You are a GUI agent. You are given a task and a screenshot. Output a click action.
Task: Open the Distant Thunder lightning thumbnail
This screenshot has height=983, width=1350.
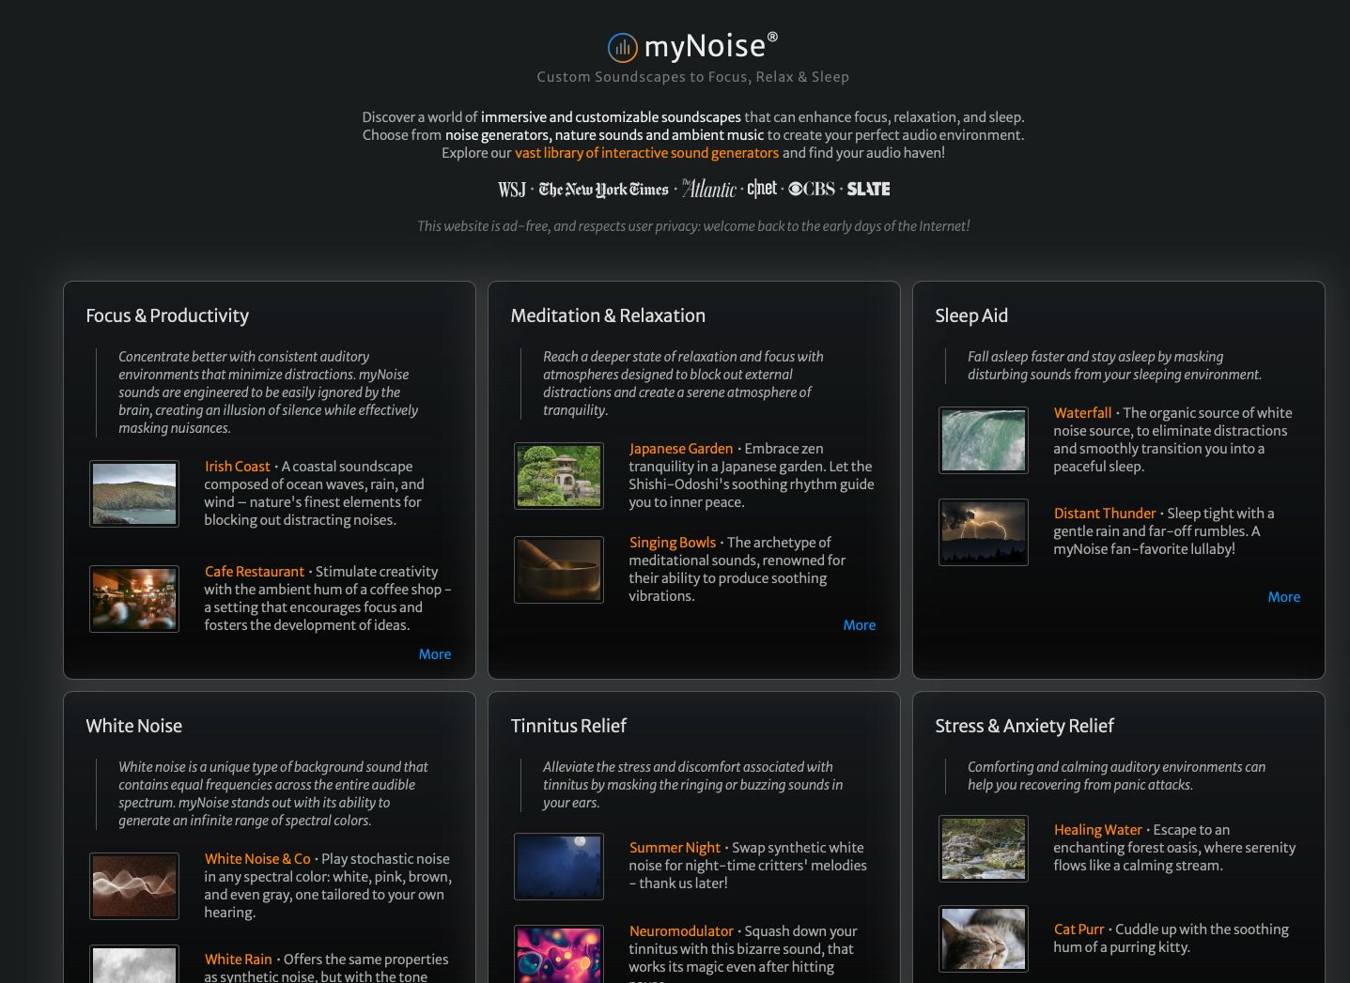point(984,532)
